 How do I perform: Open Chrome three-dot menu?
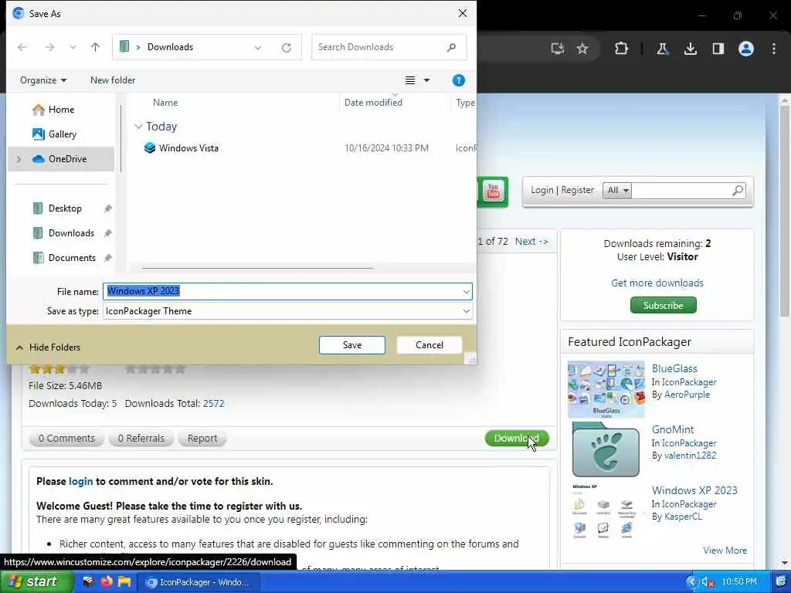[774, 49]
